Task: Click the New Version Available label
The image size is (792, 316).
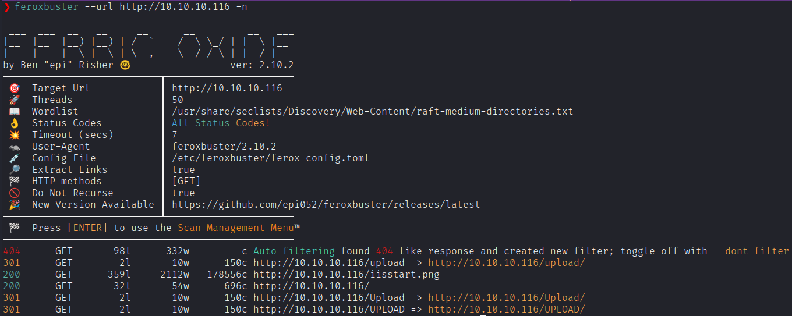Action: [93, 205]
